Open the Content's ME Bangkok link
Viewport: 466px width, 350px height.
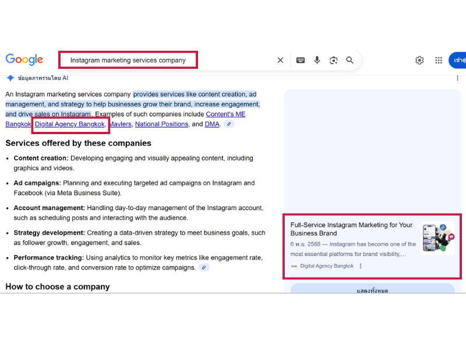pyautogui.click(x=225, y=114)
